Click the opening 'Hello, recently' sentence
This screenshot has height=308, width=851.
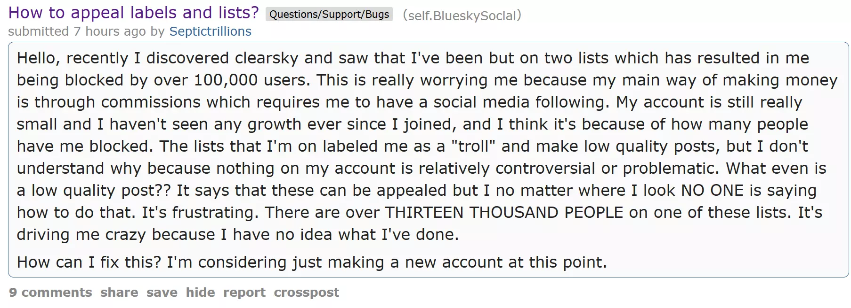pos(73,58)
